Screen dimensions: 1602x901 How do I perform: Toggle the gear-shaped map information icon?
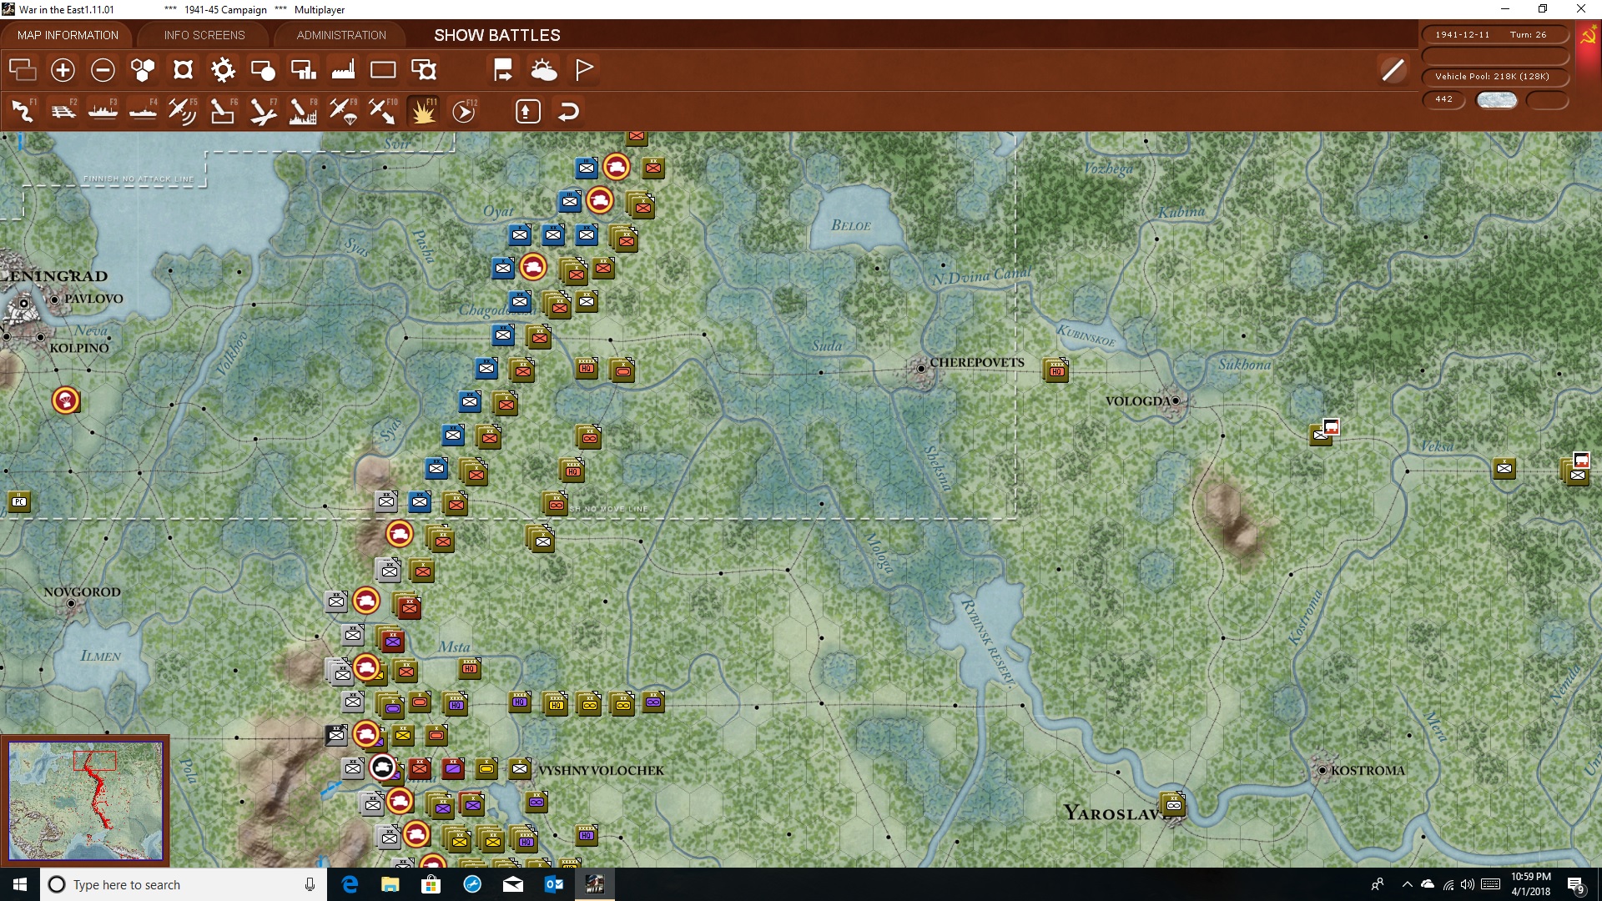pyautogui.click(x=223, y=70)
